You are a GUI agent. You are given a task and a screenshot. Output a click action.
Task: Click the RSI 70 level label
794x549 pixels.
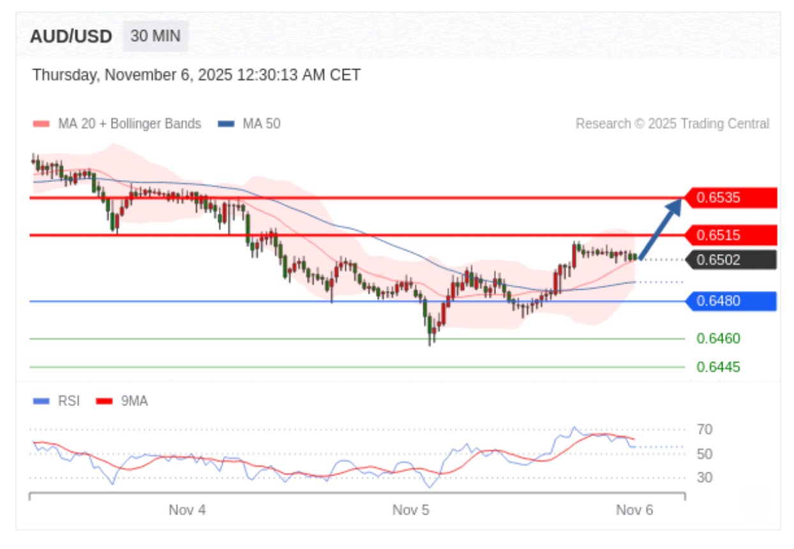tap(705, 430)
